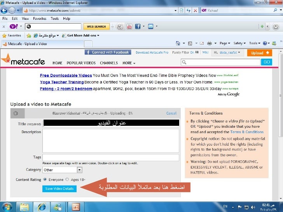
Task: Select the Metacafe - Upload a Video tab
Action: click(43, 44)
